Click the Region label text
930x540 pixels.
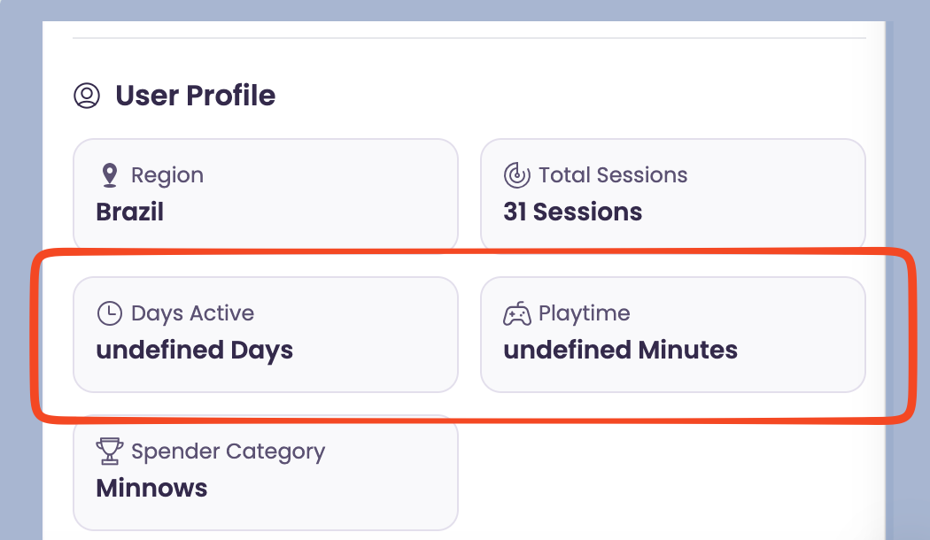(x=167, y=175)
